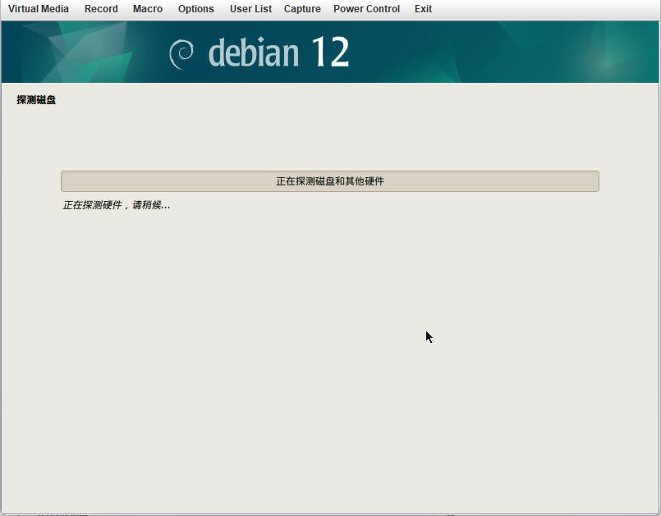The image size is (661, 516).
Task: Open the Virtual Media menu
Action: click(x=39, y=9)
